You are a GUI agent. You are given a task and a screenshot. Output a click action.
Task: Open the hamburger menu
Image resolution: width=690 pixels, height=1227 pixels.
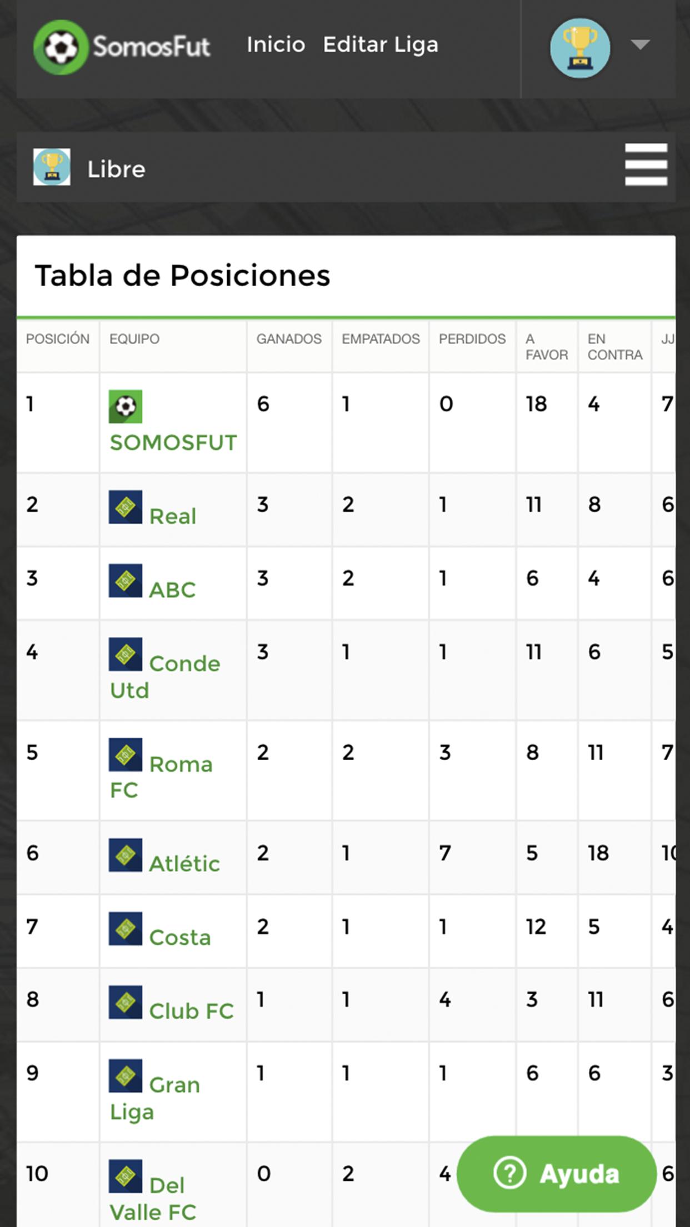[x=646, y=164]
